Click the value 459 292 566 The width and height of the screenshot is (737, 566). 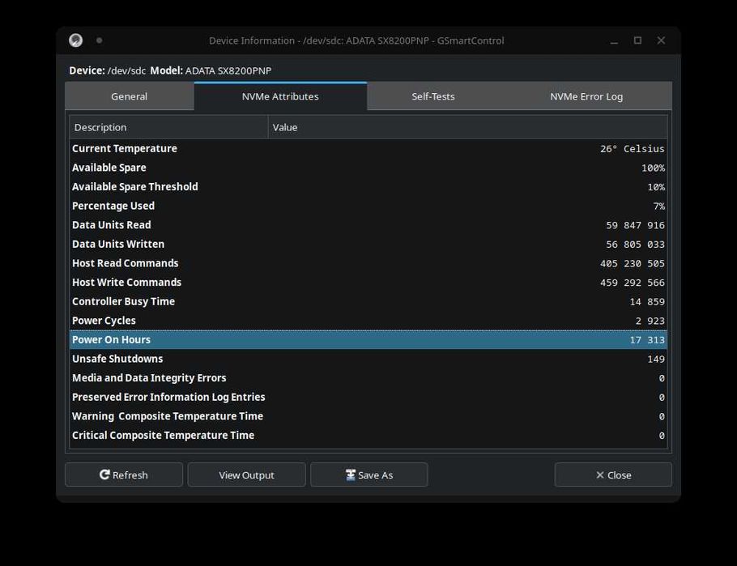633,283
